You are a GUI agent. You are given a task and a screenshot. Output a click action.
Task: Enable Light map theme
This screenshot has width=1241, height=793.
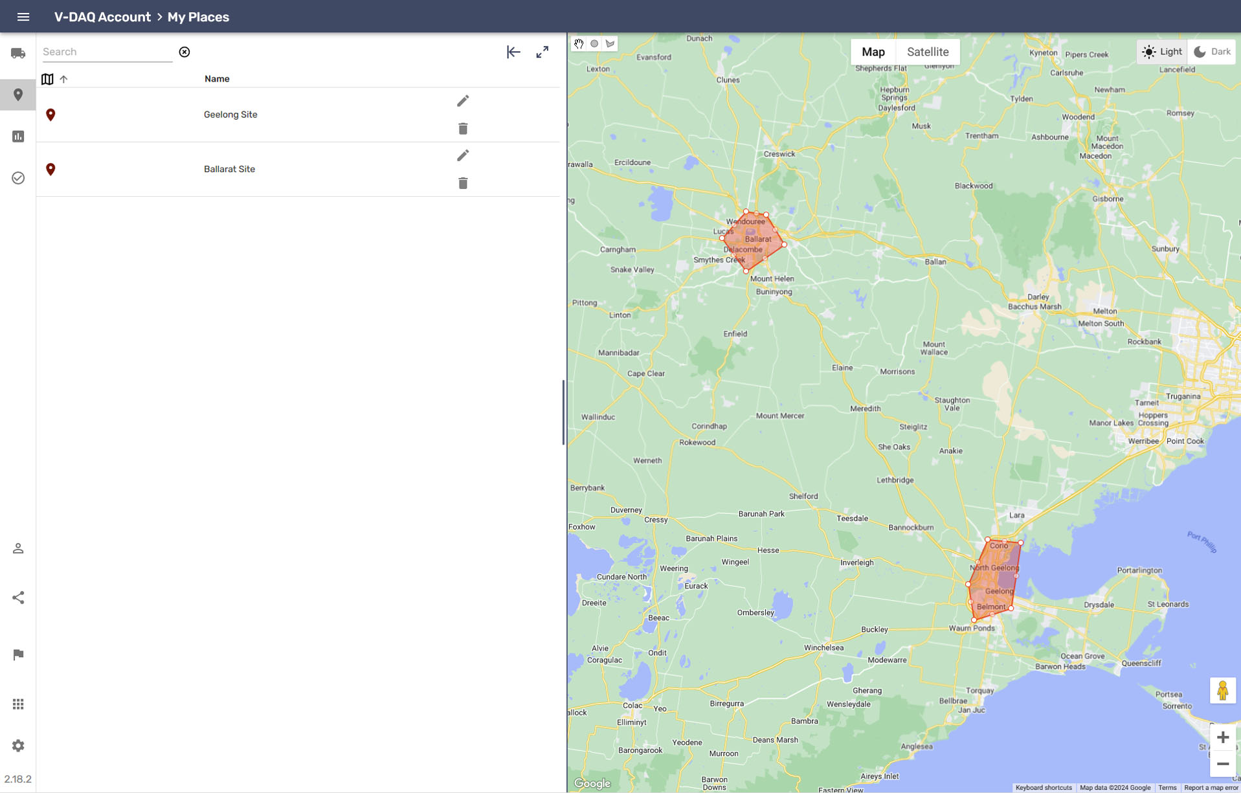click(x=1162, y=52)
